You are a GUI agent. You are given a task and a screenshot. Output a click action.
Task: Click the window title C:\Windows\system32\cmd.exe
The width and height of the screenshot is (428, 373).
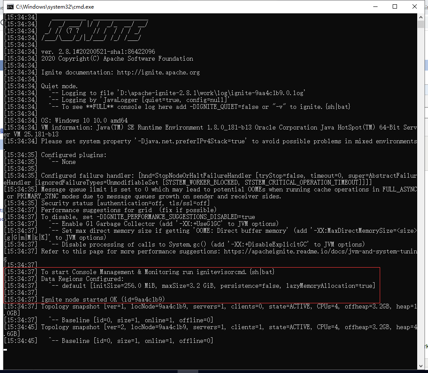[x=55, y=7]
